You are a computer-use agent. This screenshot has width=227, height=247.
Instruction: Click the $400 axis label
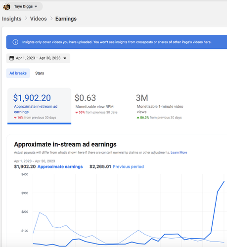(x=25, y=174)
